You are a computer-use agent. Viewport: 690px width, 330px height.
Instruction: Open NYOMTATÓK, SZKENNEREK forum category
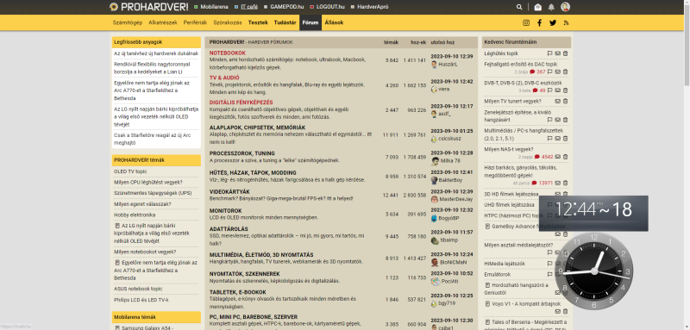tap(245, 274)
